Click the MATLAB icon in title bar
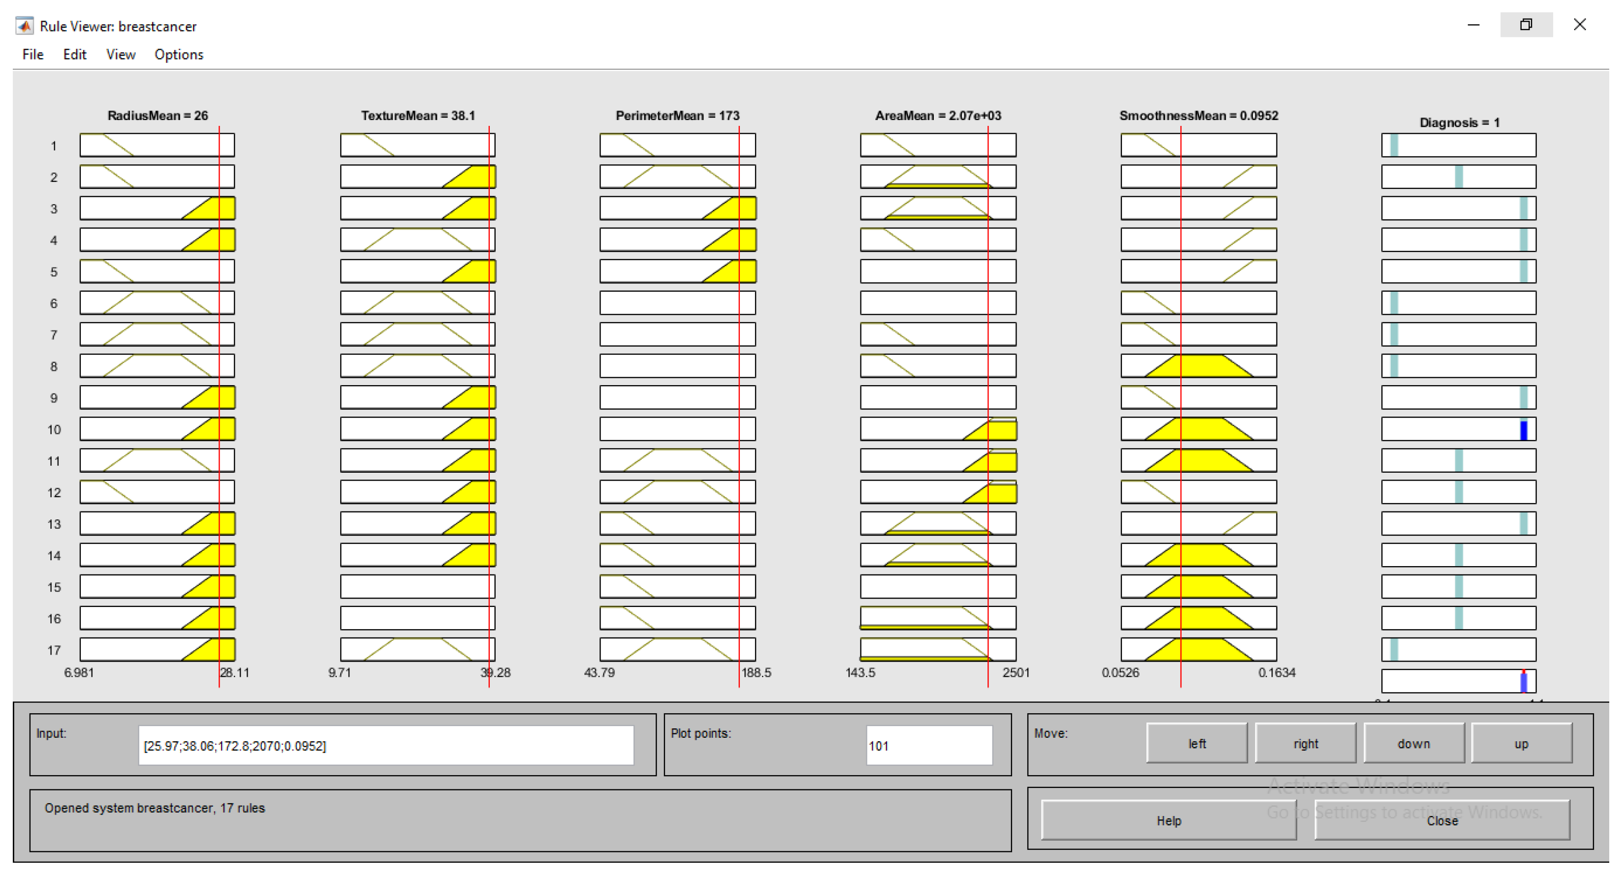1624x876 pixels. tap(25, 26)
